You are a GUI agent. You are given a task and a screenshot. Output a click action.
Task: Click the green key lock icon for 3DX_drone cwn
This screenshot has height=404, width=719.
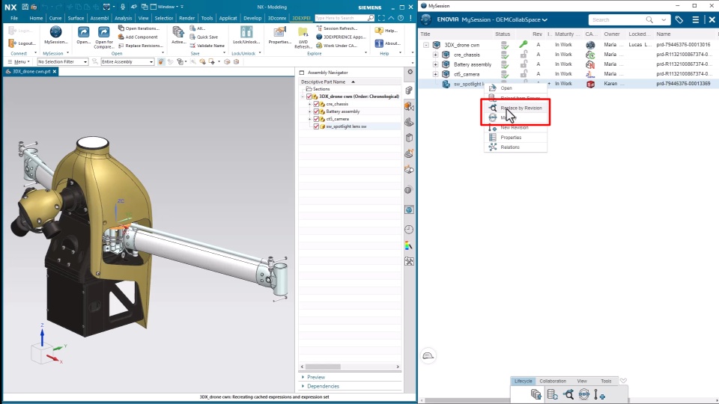click(524, 44)
